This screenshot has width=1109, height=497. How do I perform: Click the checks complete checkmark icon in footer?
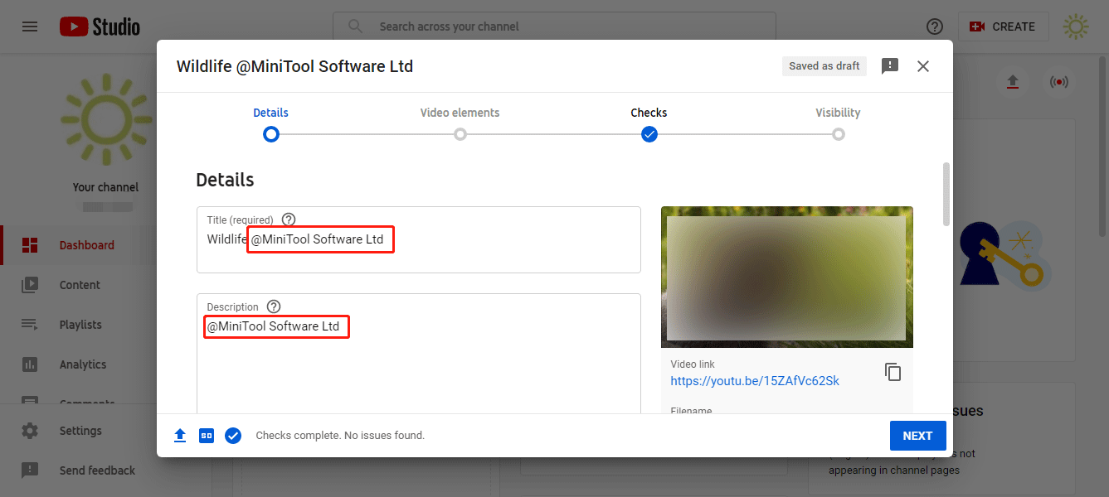click(x=233, y=436)
